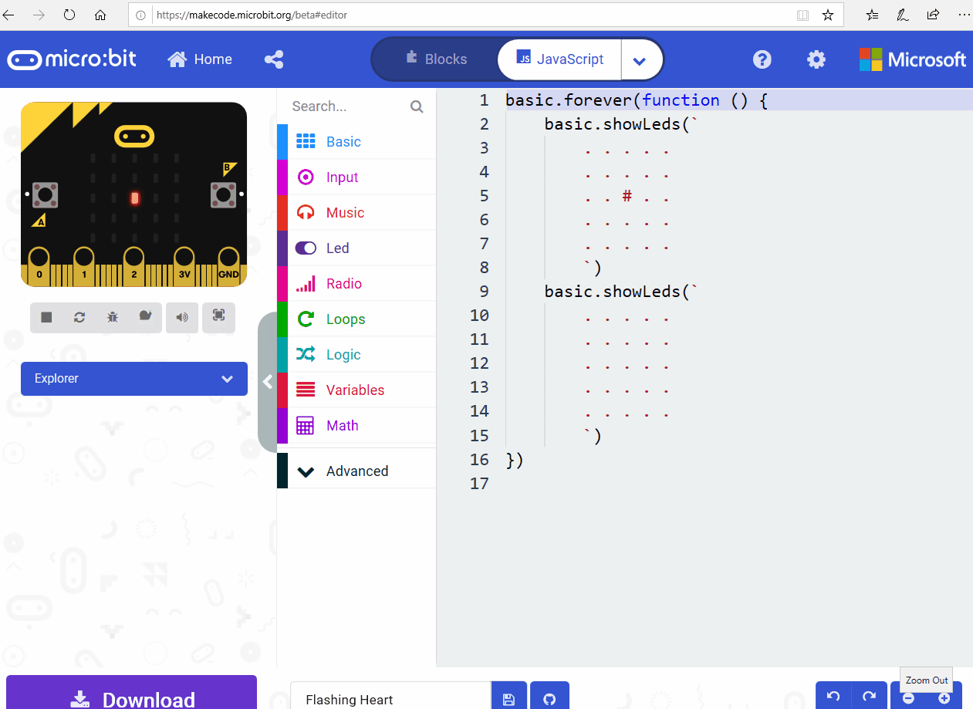Stop the micro:bit simulator
The image size is (973, 709).
click(46, 317)
